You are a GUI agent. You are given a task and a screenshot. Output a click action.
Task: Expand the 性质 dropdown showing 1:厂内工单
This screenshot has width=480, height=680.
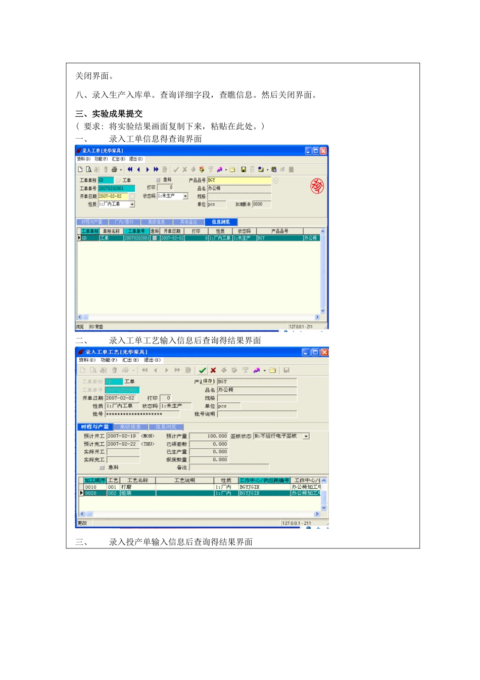[x=132, y=204]
